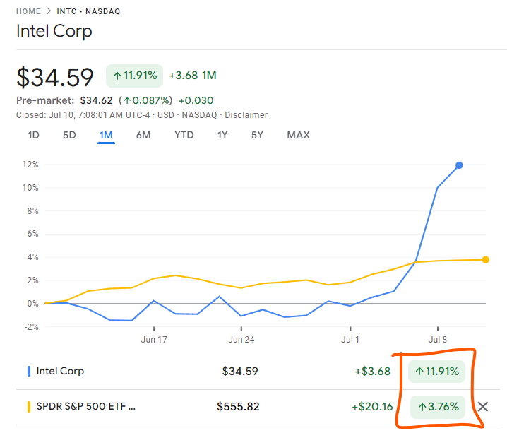Viewport: 507px width, 433px height.
Task: Open the Disclaimer link
Action: click(246, 115)
